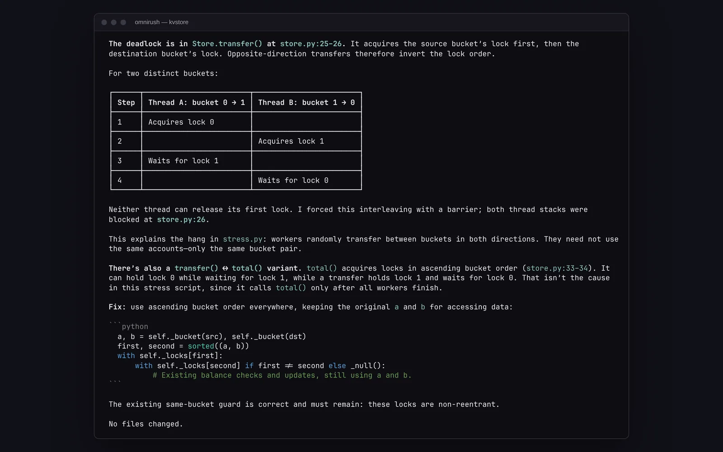
Task: Click the 'sorted' keyword in the code
Action: 201,346
